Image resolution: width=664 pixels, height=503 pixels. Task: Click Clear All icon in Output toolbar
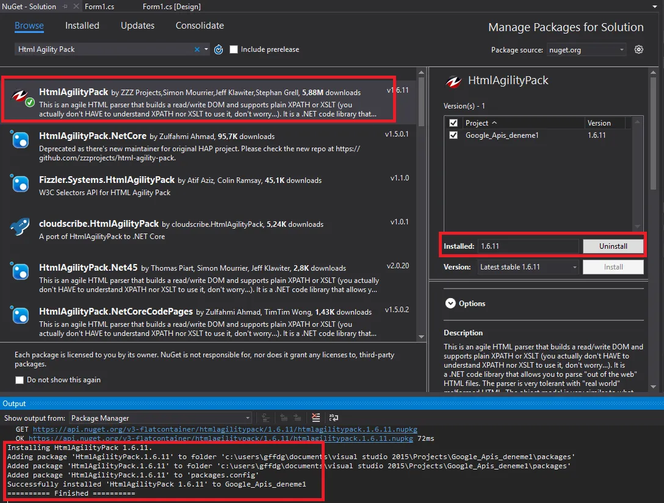316,418
